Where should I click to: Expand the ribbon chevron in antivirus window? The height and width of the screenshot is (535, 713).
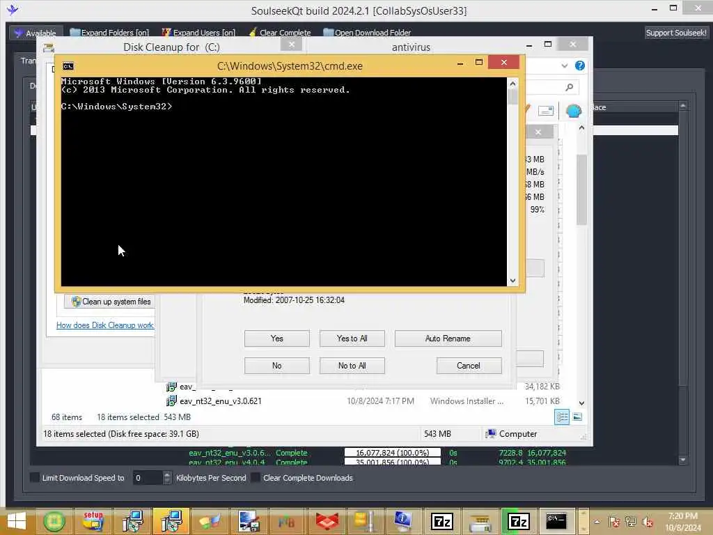point(564,65)
